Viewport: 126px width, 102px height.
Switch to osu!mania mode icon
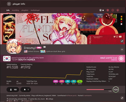click(x=118, y=10)
